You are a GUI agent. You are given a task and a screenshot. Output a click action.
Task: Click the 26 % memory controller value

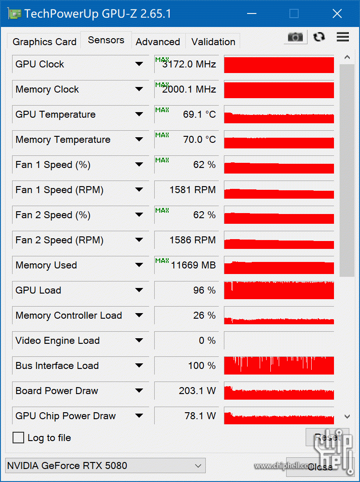[x=204, y=315]
